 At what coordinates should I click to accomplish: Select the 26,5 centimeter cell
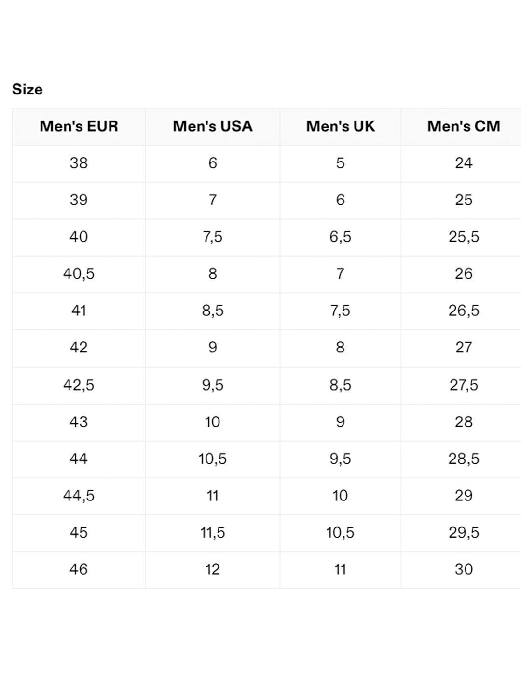click(x=463, y=310)
